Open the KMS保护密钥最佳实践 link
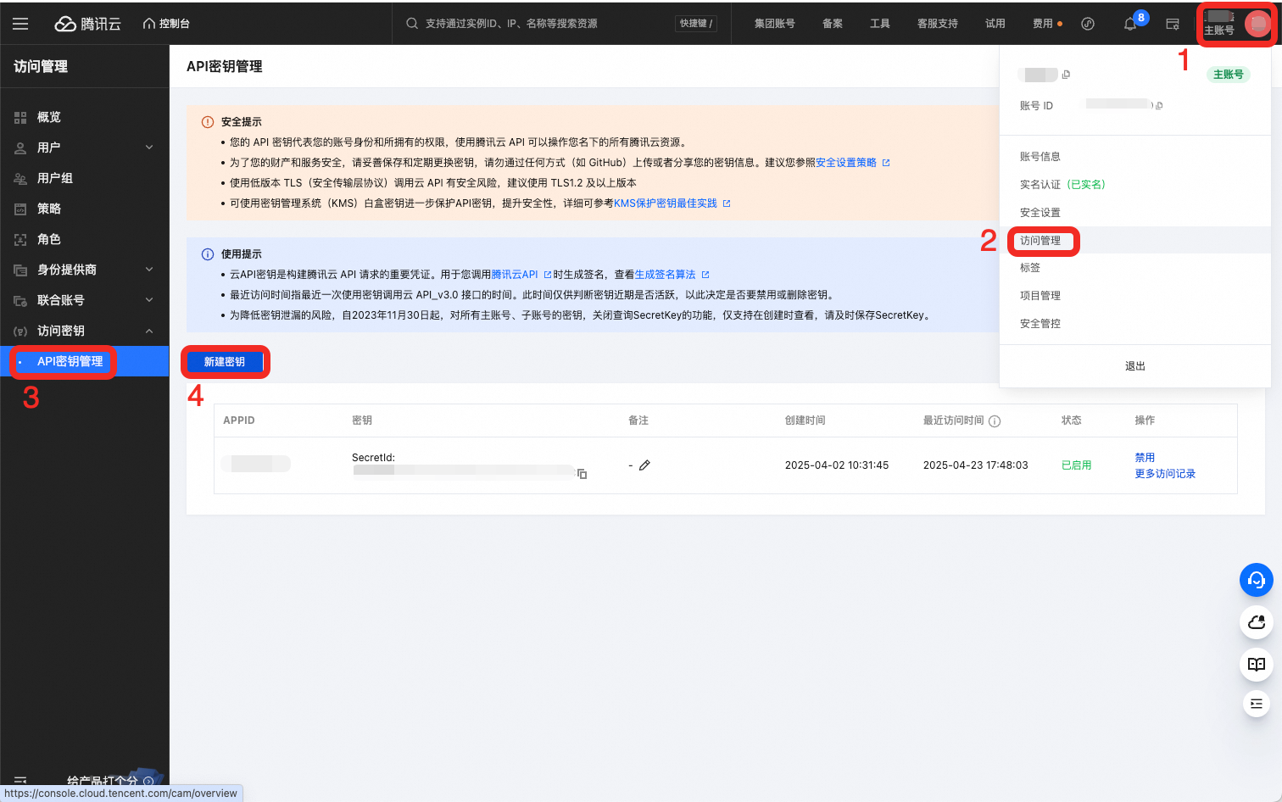Image resolution: width=1282 pixels, height=802 pixels. pos(666,203)
